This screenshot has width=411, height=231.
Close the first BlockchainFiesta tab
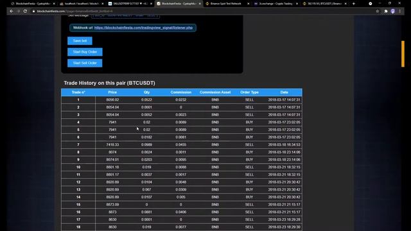[x=54, y=4]
